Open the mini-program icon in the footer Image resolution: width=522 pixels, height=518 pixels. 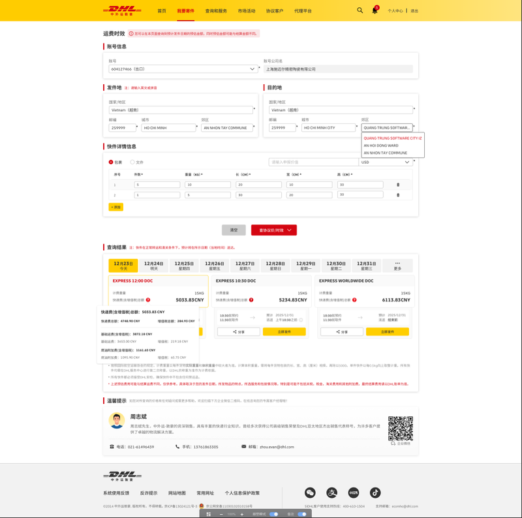click(x=354, y=493)
